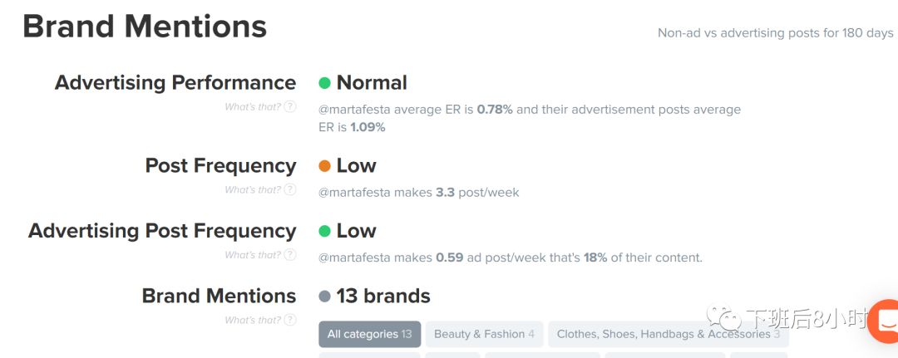Click the green dot beside Normal
Screen dimensions: 898x358
tap(325, 84)
